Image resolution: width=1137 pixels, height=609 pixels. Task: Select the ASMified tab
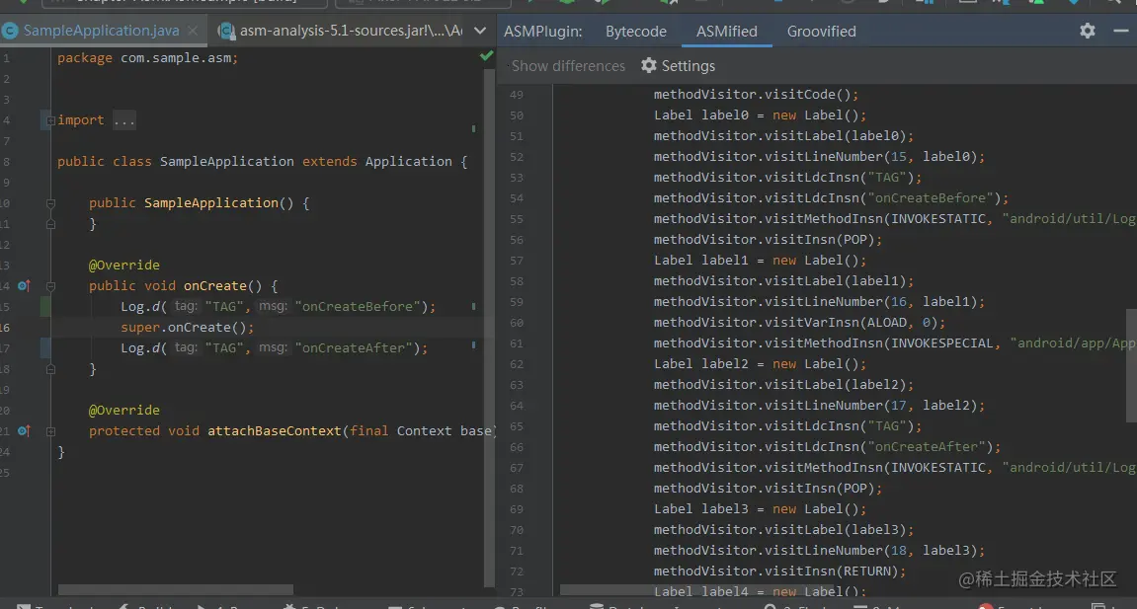pos(727,32)
